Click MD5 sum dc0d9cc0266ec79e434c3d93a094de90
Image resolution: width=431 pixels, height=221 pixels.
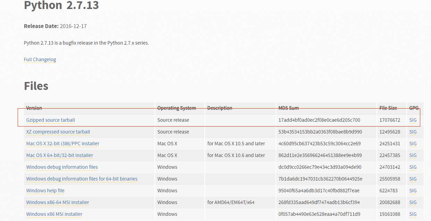pyautogui.click(x=320, y=167)
